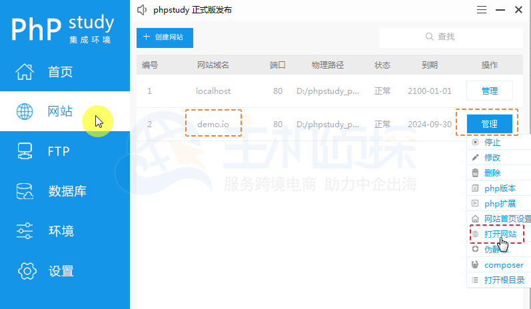Click the plus icon on 创建网站

tap(147, 37)
